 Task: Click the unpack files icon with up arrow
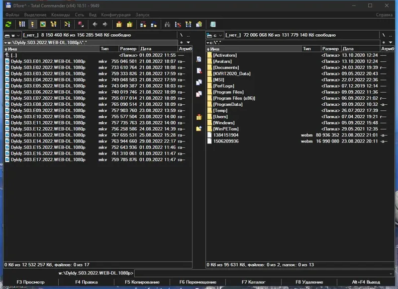[x=129, y=24]
